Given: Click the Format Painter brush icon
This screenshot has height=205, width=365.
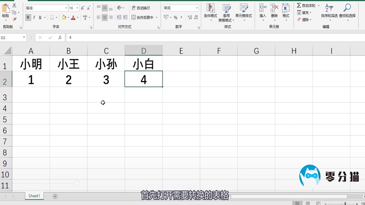Looking at the screenshot, I should pyautogui.click(x=14, y=19).
